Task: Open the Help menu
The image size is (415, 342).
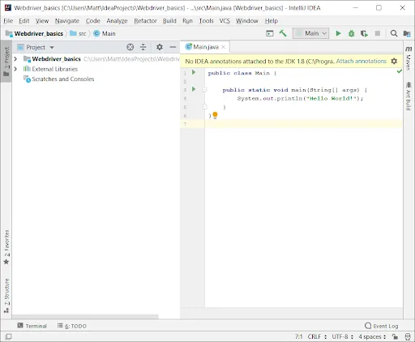Action: 272,21
